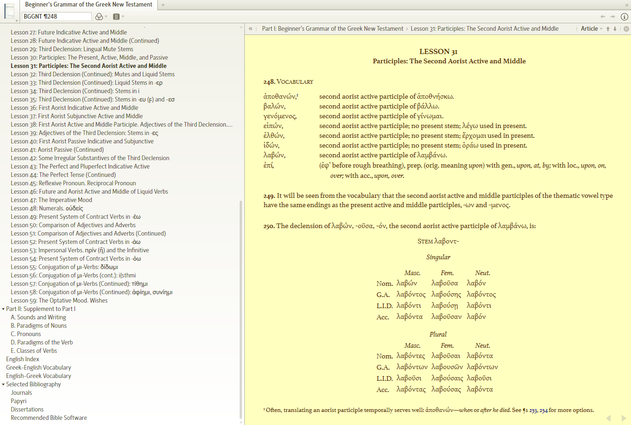Open Part II: Supplement to Part I
This screenshot has height=425, width=631.
click(41, 309)
